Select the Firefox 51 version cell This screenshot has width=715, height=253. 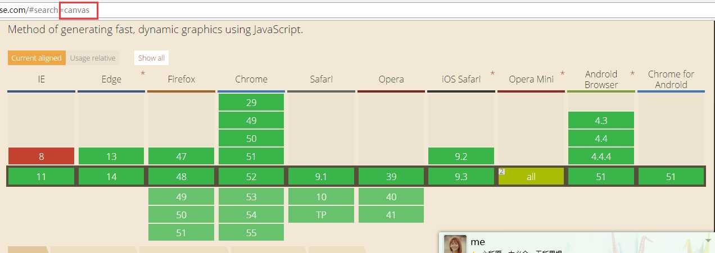pos(181,232)
